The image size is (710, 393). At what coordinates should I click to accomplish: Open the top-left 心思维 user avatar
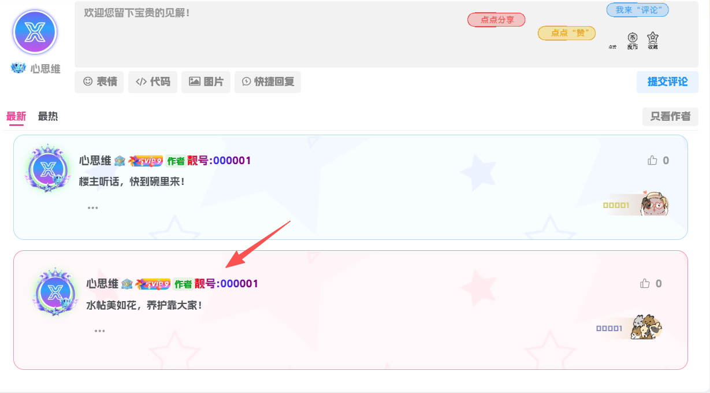pos(35,32)
